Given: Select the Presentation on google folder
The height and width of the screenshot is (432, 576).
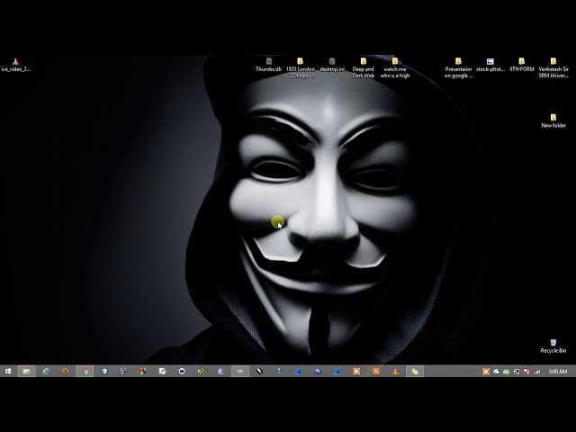Looking at the screenshot, I should (x=458, y=68).
